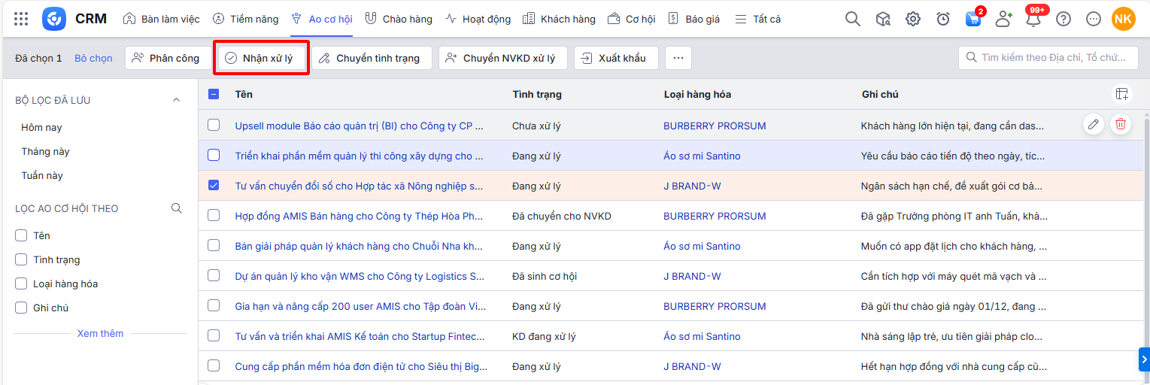Open the alarm clock reminders icon

pyautogui.click(x=943, y=19)
